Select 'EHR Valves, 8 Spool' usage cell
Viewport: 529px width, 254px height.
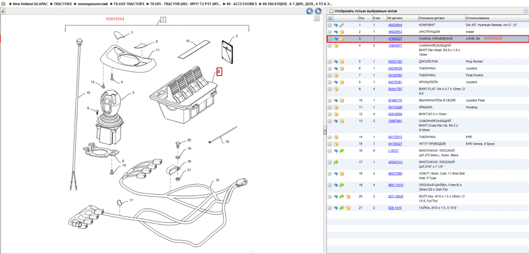(480, 144)
